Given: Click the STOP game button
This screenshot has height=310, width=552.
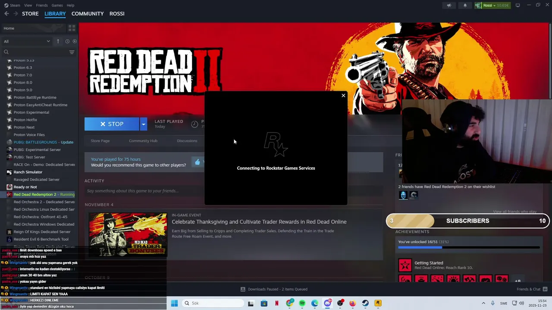Looking at the screenshot, I should [112, 124].
